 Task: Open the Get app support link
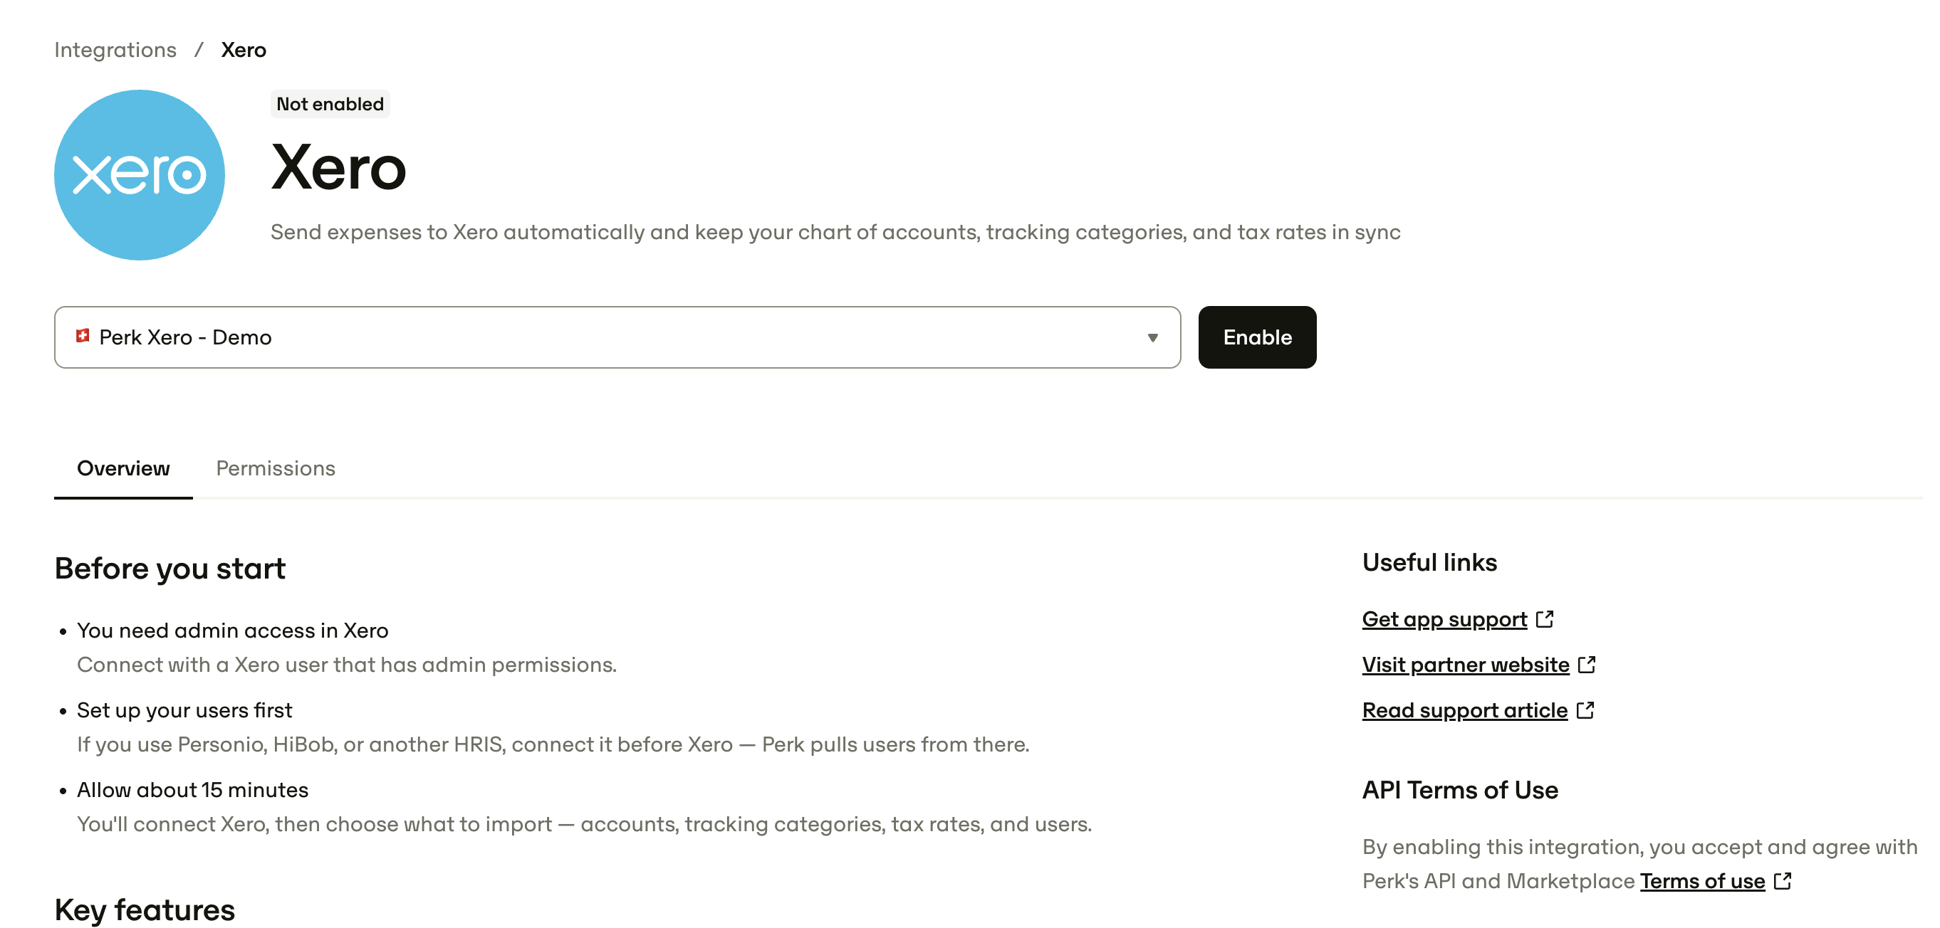[x=1444, y=618]
